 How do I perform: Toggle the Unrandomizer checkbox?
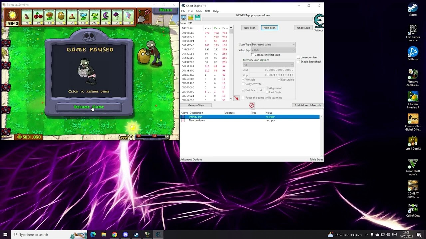[x=299, y=57]
